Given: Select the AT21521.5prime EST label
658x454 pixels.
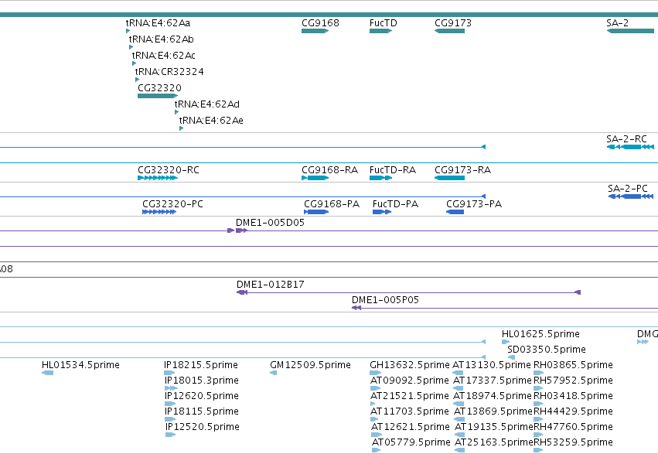Looking at the screenshot, I should tap(410, 397).
